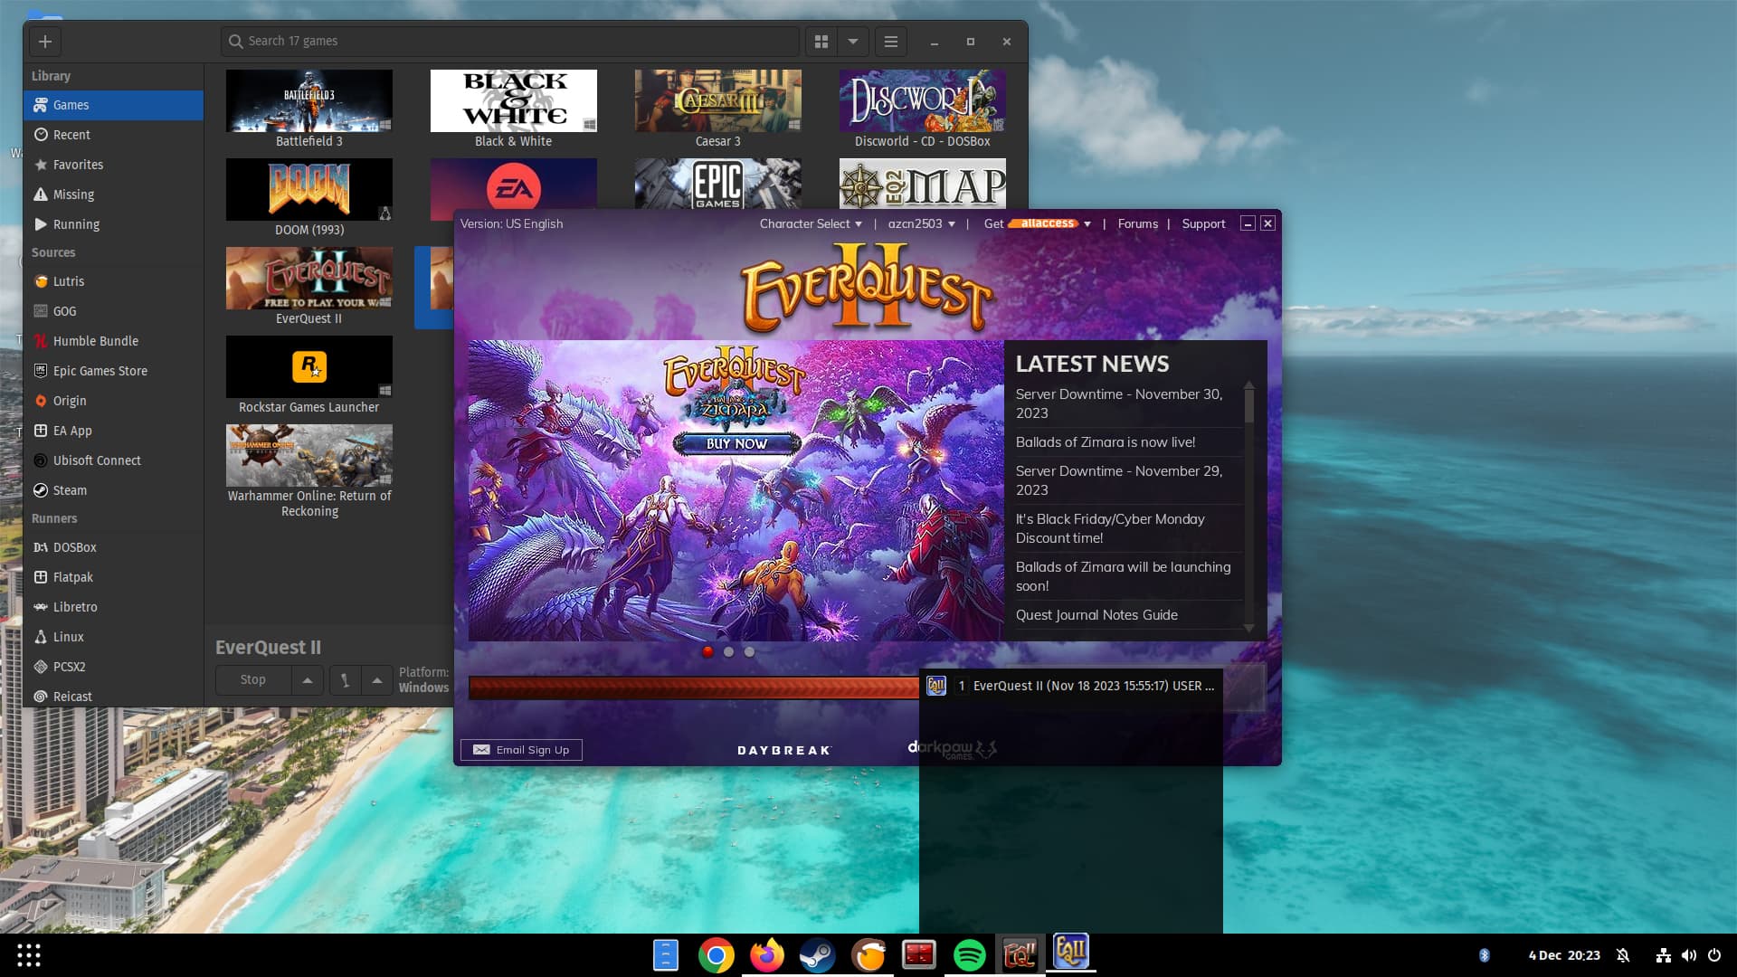
Task: Click the Latest News scrollbar thumb
Action: coord(1249,406)
